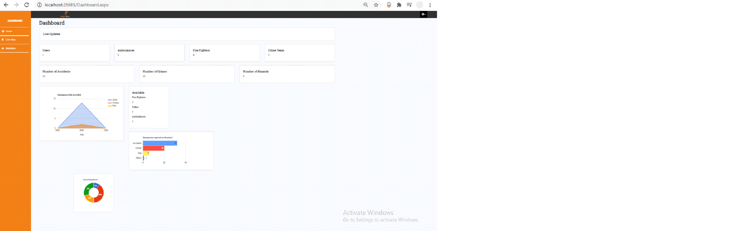The height and width of the screenshot is (231, 744).
Task: Open Live Map from the sidebar
Action: coord(15,40)
